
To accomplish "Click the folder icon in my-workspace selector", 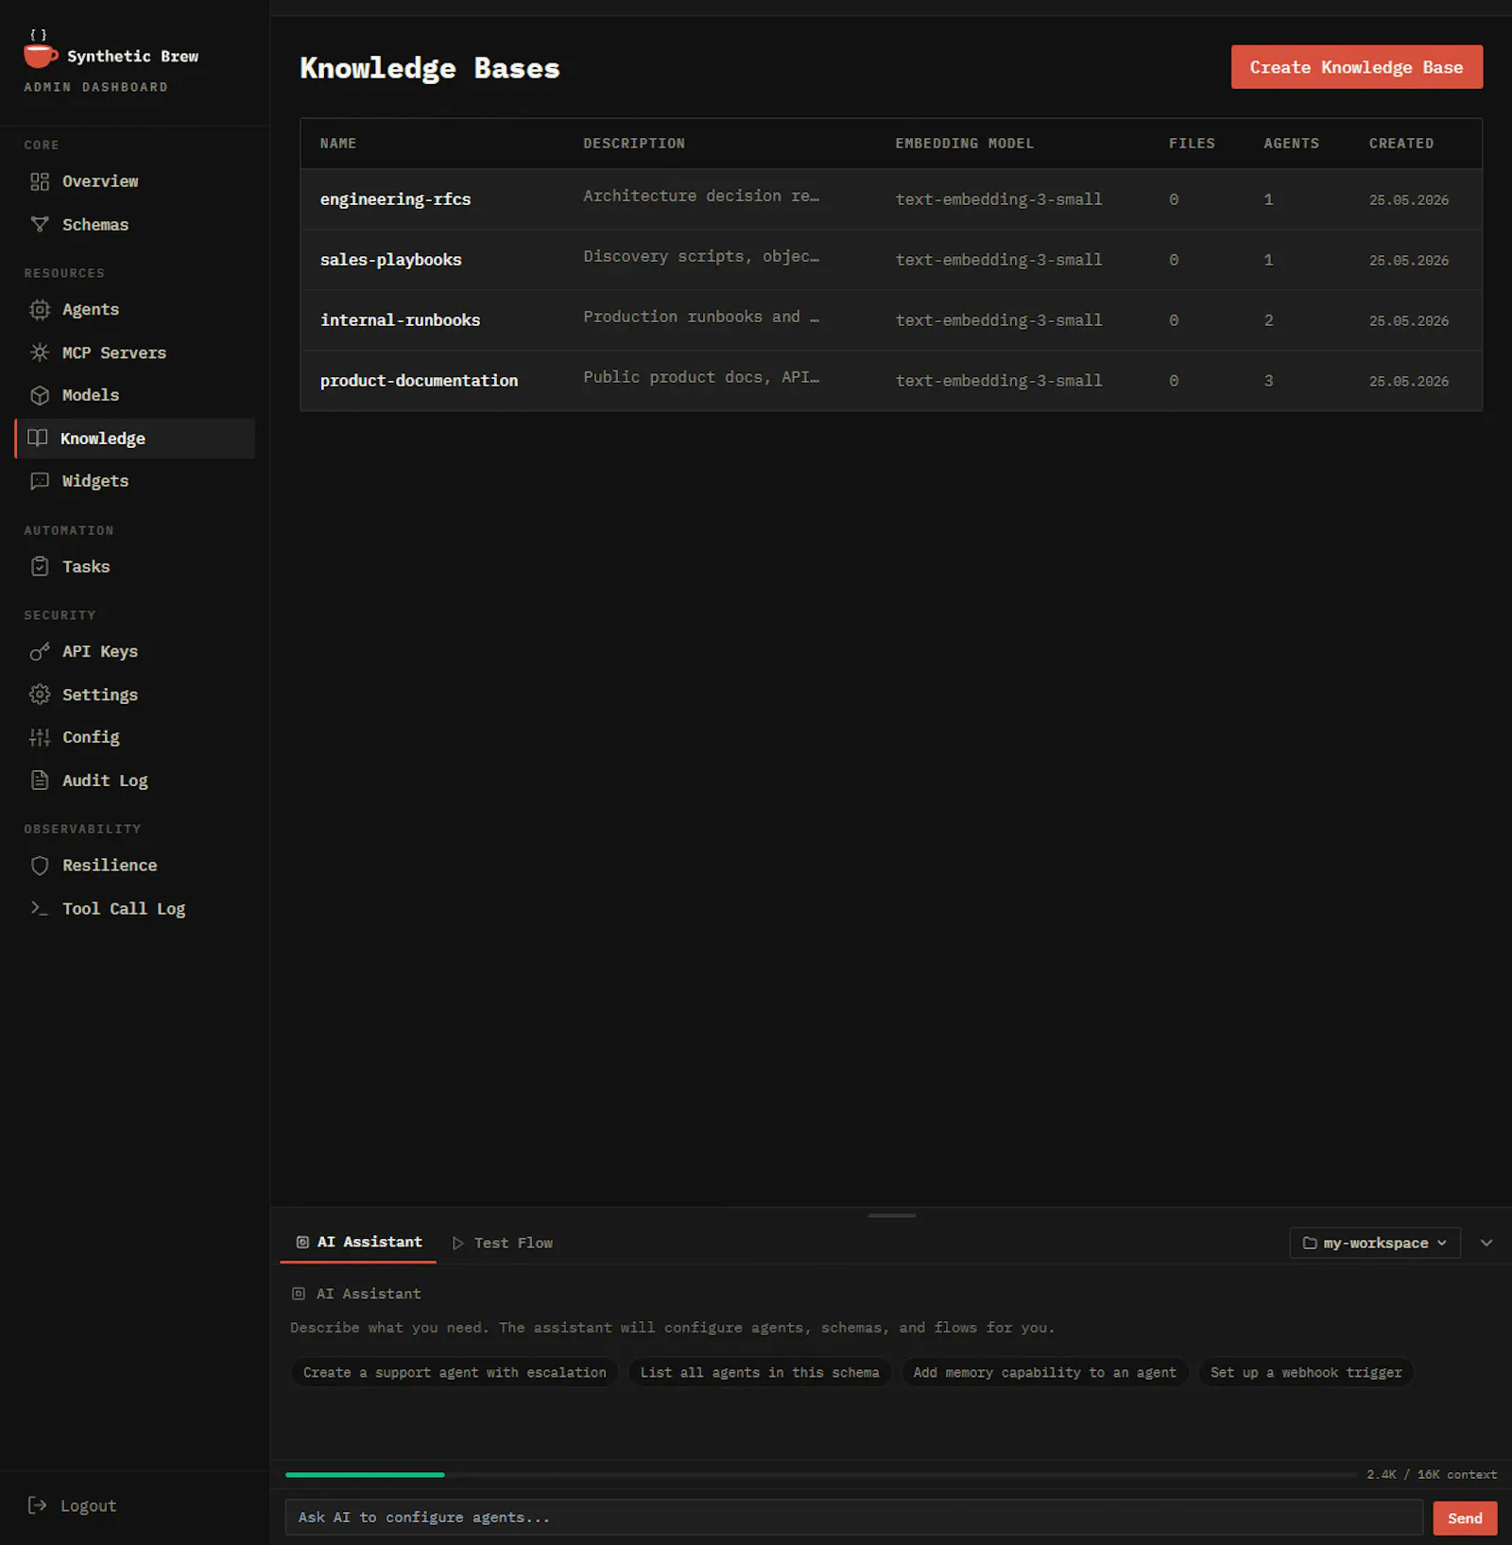I will click(1310, 1244).
